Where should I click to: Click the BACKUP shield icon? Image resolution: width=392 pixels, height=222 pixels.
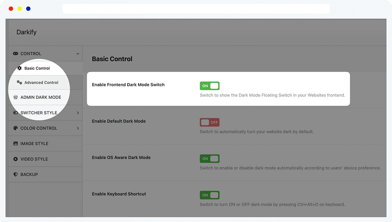[x=16, y=174]
